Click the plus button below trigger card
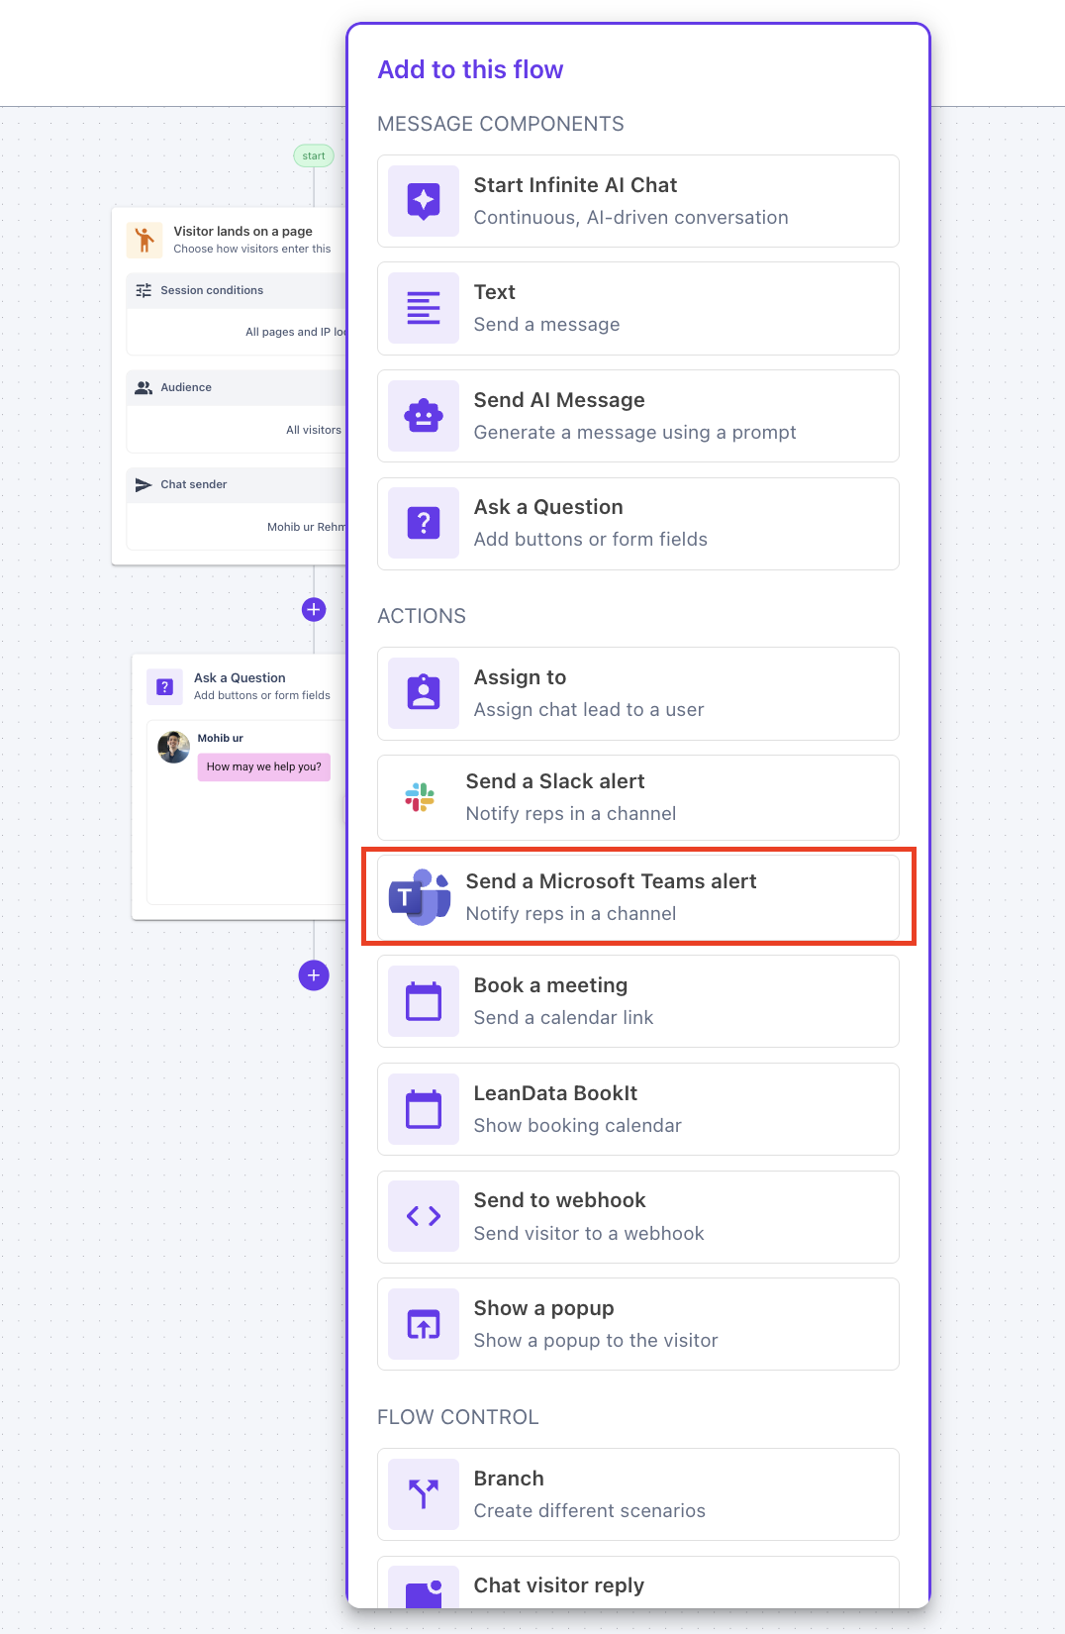 (x=314, y=609)
